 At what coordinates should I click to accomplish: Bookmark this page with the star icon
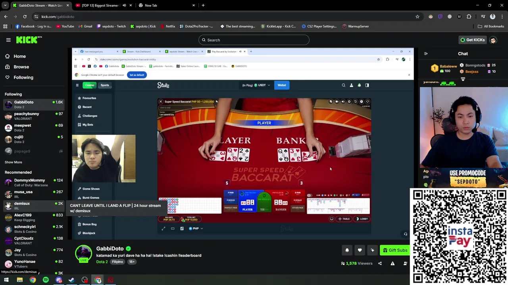pyautogui.click(x=417, y=17)
